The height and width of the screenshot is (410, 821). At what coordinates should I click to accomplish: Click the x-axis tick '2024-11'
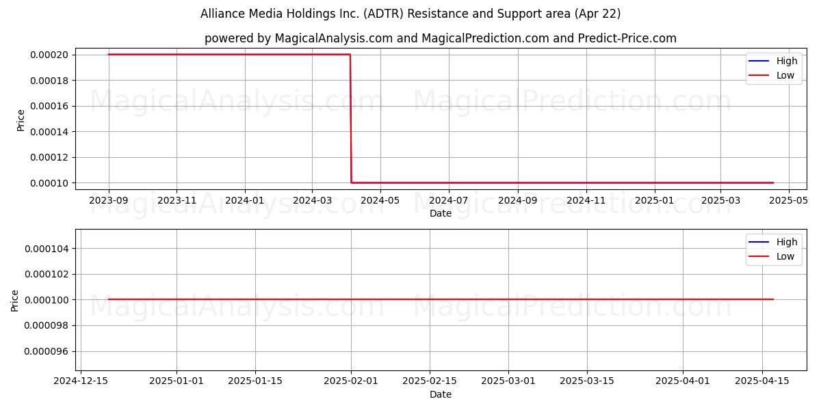586,200
